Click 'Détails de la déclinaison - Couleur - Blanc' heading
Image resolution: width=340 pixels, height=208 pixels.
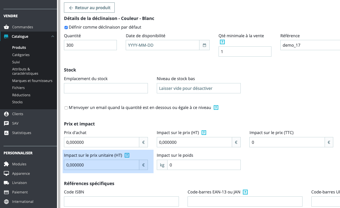(109, 18)
